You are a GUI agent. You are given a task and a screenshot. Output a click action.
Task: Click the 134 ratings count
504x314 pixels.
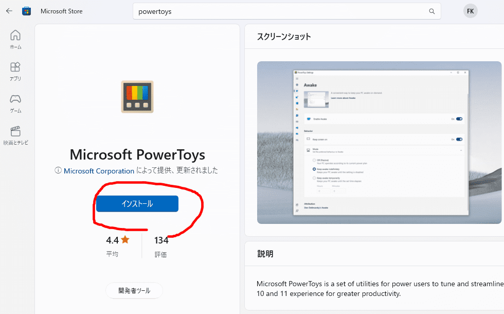[x=161, y=240]
